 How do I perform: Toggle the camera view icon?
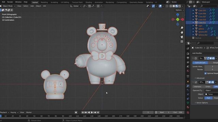pyautogui.click(x=182, y=37)
